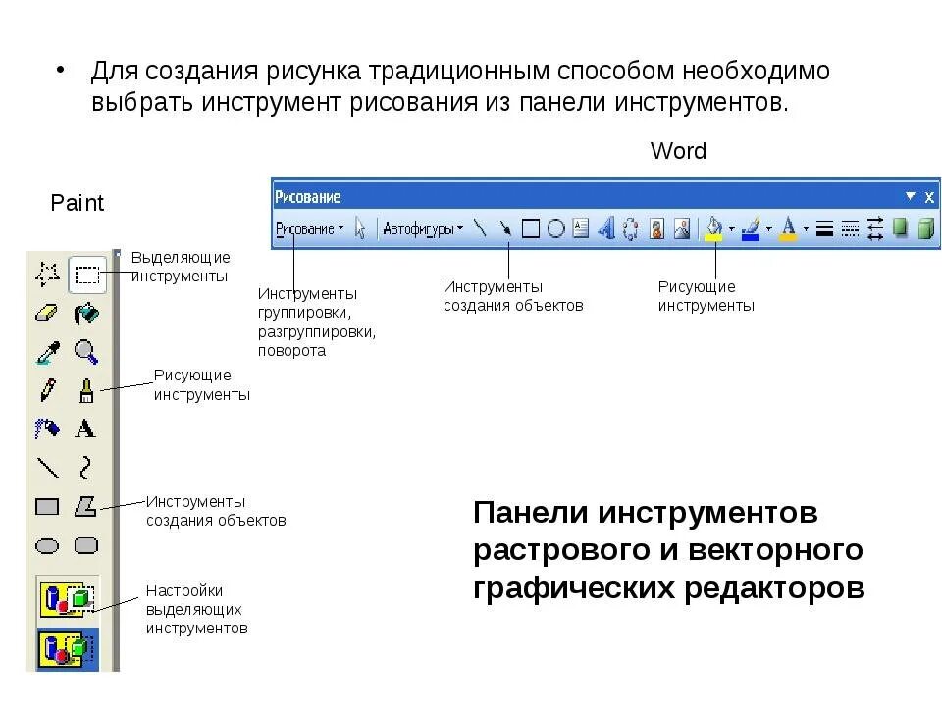Screen dimensions: 942x706
Task: Expand the Font Color dropdown arrow
Action: (x=806, y=228)
